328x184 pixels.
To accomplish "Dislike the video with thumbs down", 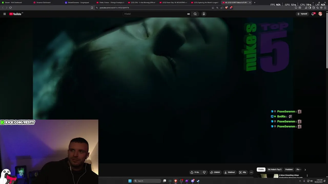I will pyautogui.click(x=204, y=172).
